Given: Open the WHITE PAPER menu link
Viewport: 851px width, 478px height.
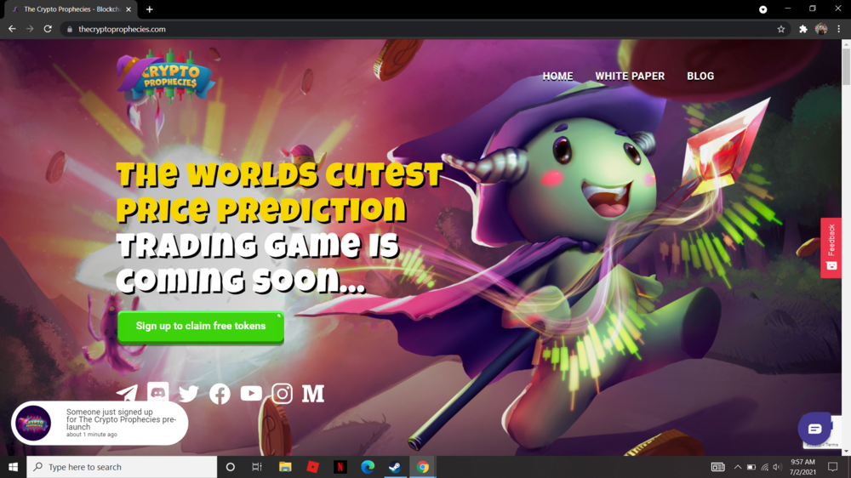Looking at the screenshot, I should pyautogui.click(x=630, y=76).
